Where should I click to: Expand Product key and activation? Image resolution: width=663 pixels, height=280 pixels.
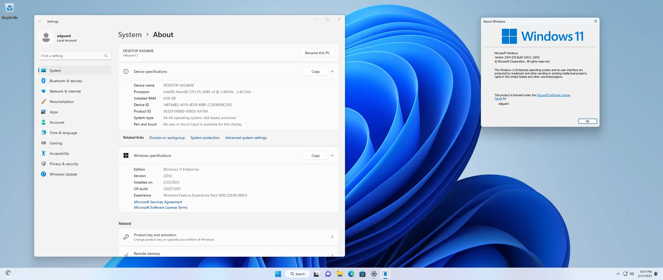tap(228, 237)
